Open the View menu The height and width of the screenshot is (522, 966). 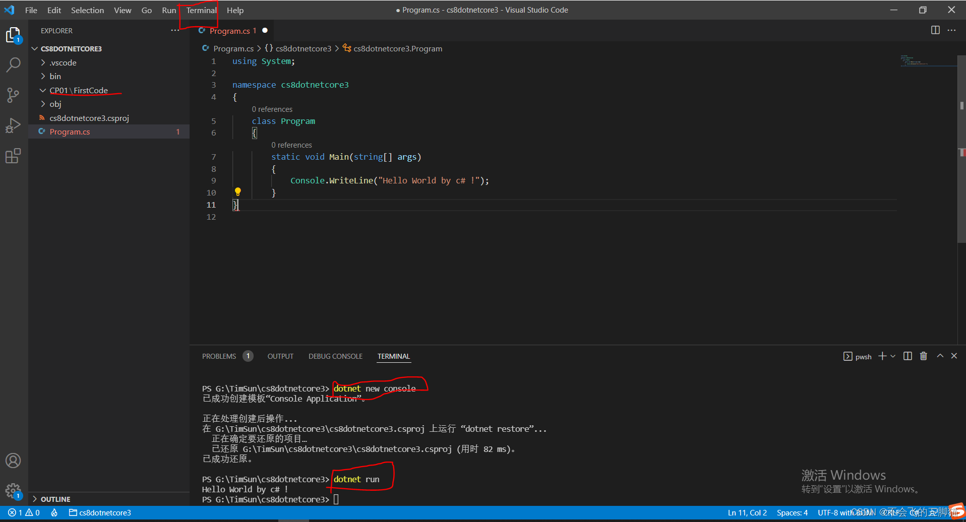click(x=123, y=10)
